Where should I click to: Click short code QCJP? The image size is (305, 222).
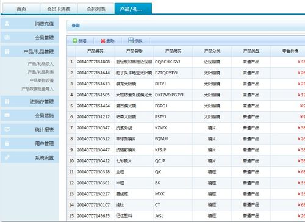(160, 160)
